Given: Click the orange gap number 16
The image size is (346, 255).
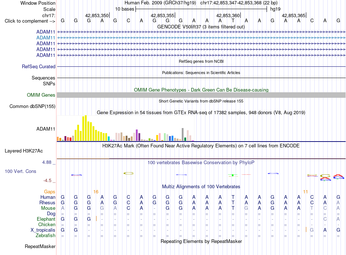Looking at the screenshot, I should [x=96, y=192].
